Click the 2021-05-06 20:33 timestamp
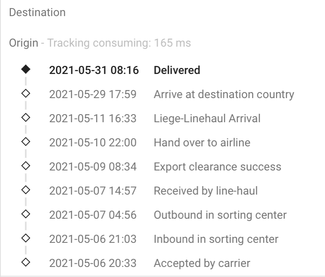 [x=93, y=263]
